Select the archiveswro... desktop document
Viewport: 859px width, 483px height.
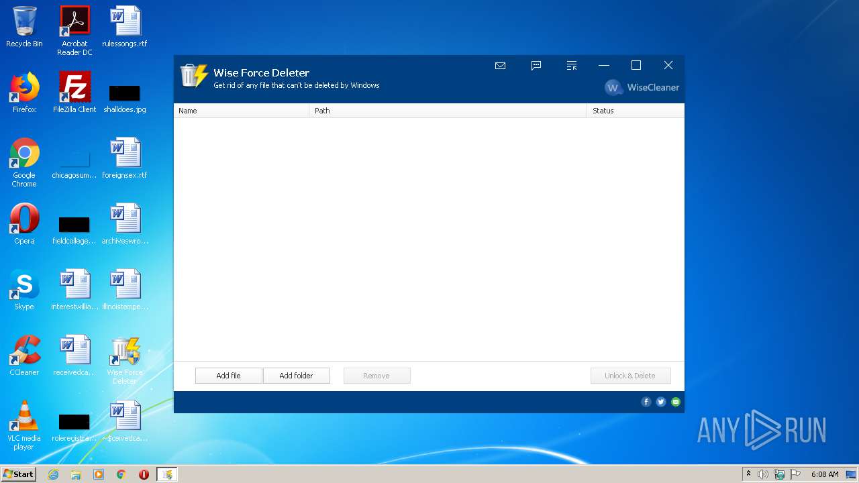[125, 224]
